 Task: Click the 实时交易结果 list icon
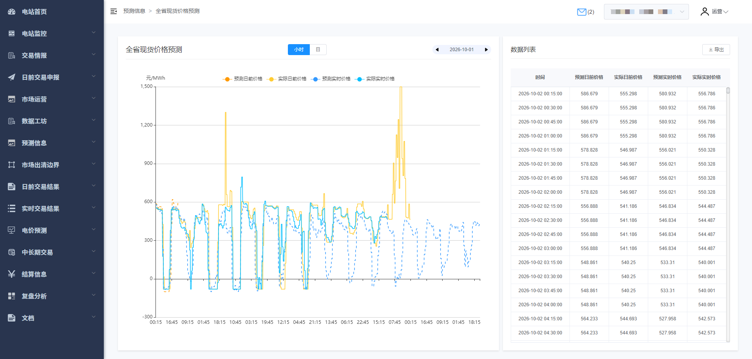[12, 209]
